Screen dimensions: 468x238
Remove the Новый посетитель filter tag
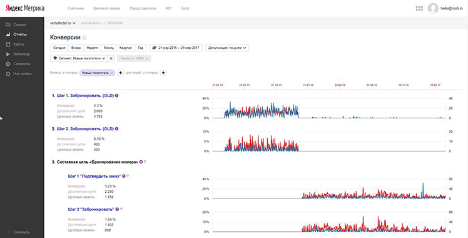tap(111, 73)
